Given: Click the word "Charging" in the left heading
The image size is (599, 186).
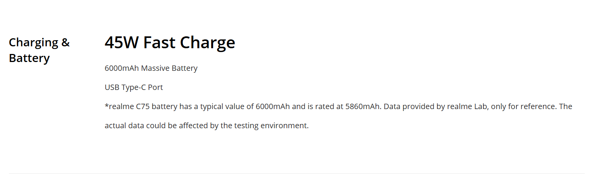Looking at the screenshot, I should coord(33,42).
